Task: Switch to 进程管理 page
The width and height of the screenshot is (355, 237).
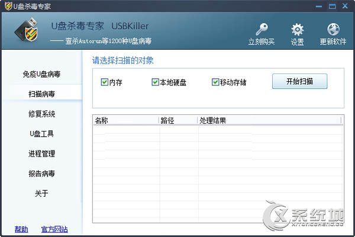Action: [41, 154]
